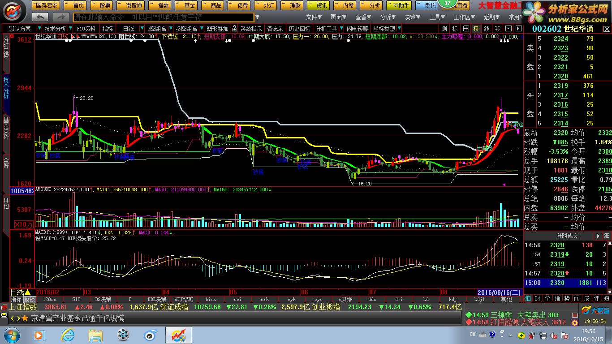The width and height of the screenshot is (612, 344).
Task: Click the 日线 period label with triangle
Action: 21,292
